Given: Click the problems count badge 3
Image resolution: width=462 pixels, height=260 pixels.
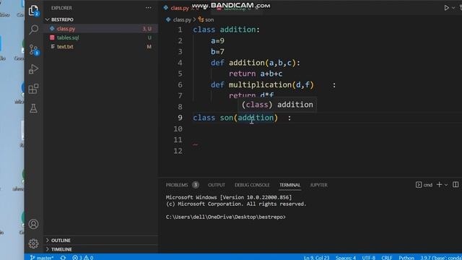Looking at the screenshot, I should [196, 185].
